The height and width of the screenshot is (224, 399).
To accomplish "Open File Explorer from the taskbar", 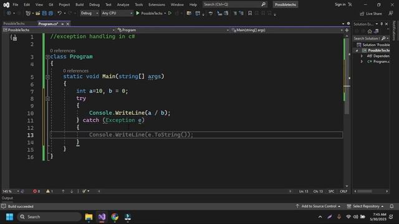I will pos(89,217).
